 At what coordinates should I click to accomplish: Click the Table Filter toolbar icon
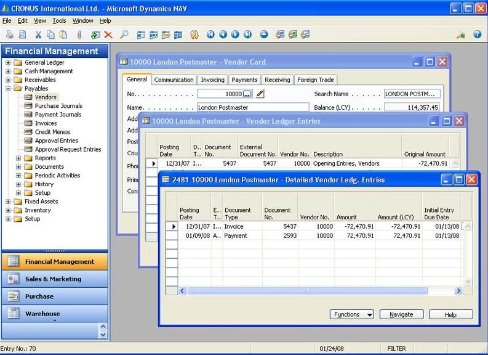[x=153, y=35]
